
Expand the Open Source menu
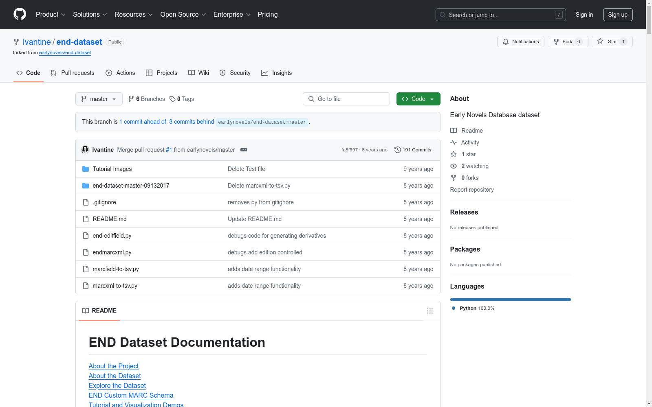[183, 15]
